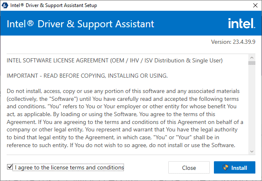Click the scrollbar up arrow
The image size is (262, 181).
pos(252,57)
